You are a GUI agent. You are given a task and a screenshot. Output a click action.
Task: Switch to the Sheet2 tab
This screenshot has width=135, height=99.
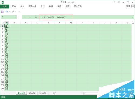click(x=32, y=93)
